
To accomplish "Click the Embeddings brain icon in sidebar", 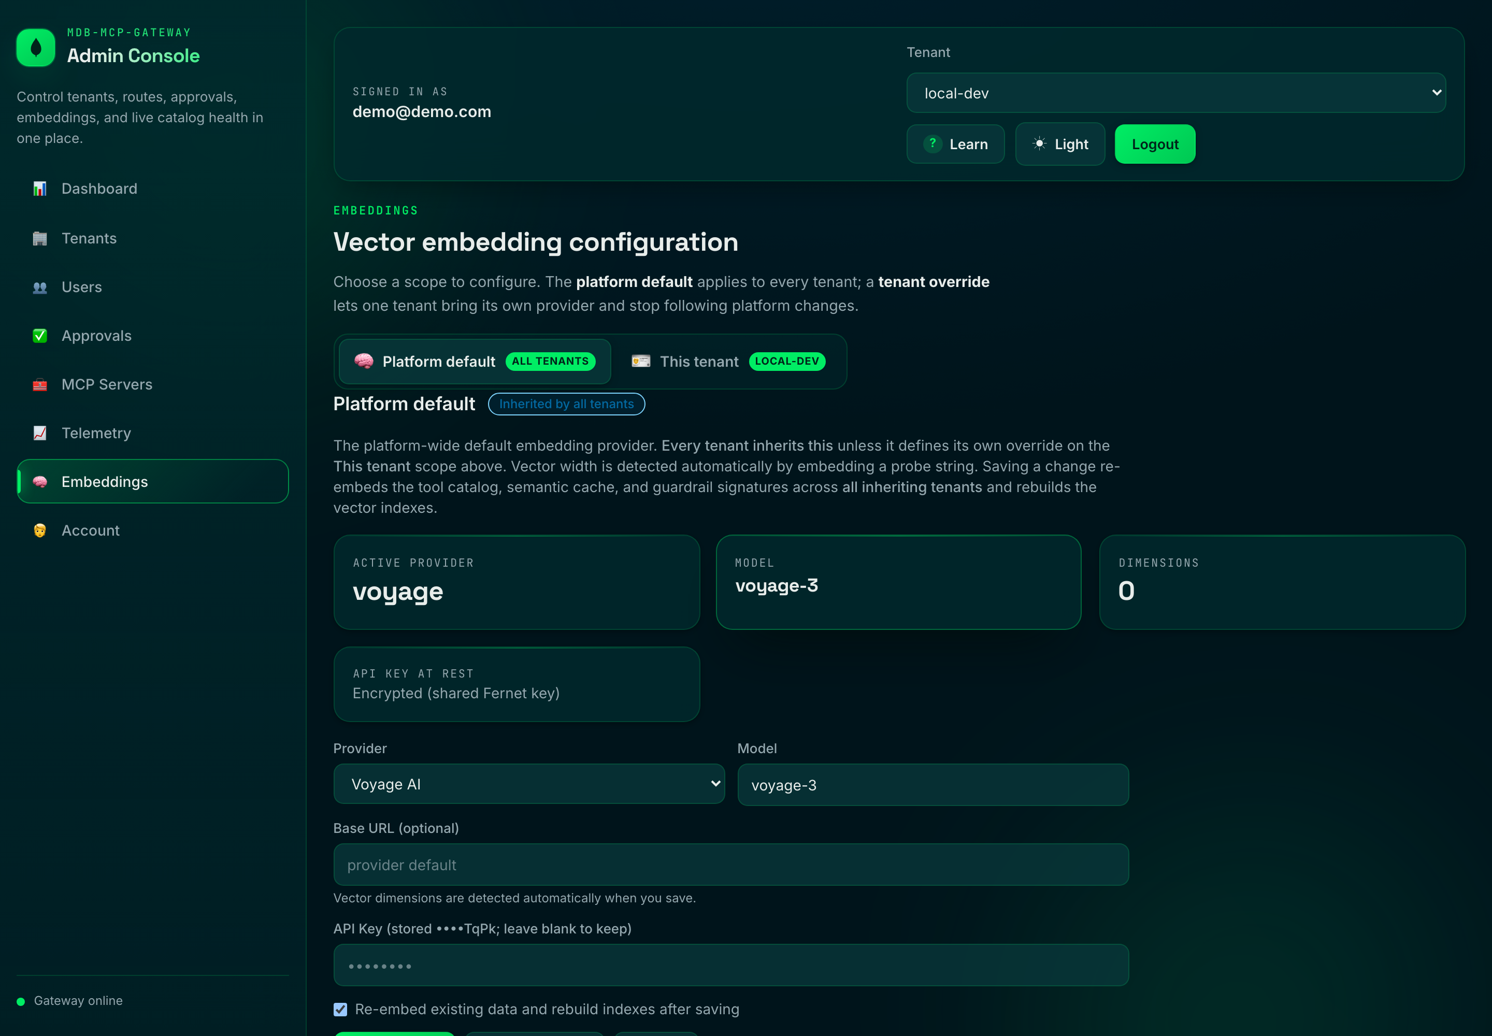I will pos(39,482).
